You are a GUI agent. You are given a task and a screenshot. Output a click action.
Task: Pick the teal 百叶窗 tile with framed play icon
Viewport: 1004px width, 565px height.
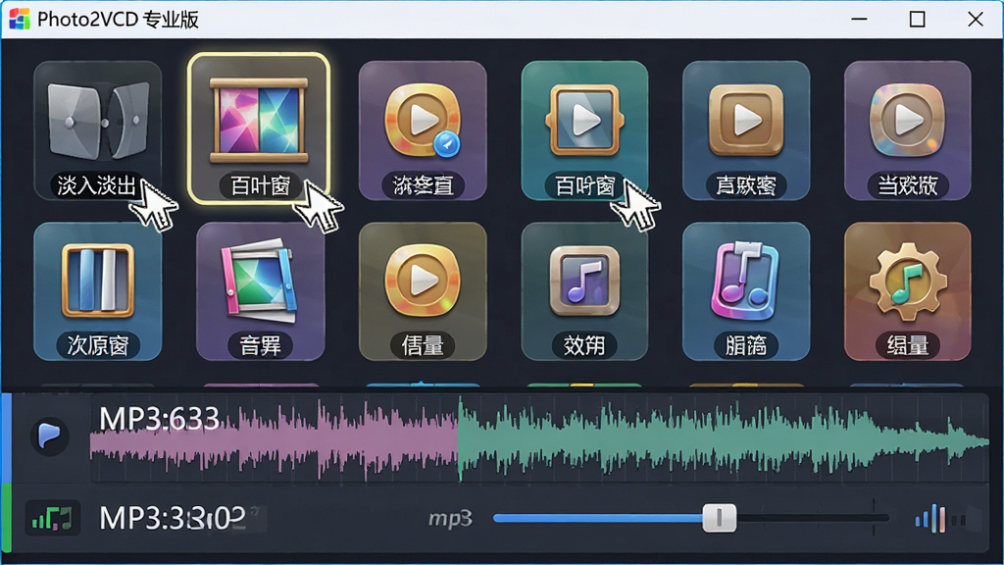click(584, 130)
